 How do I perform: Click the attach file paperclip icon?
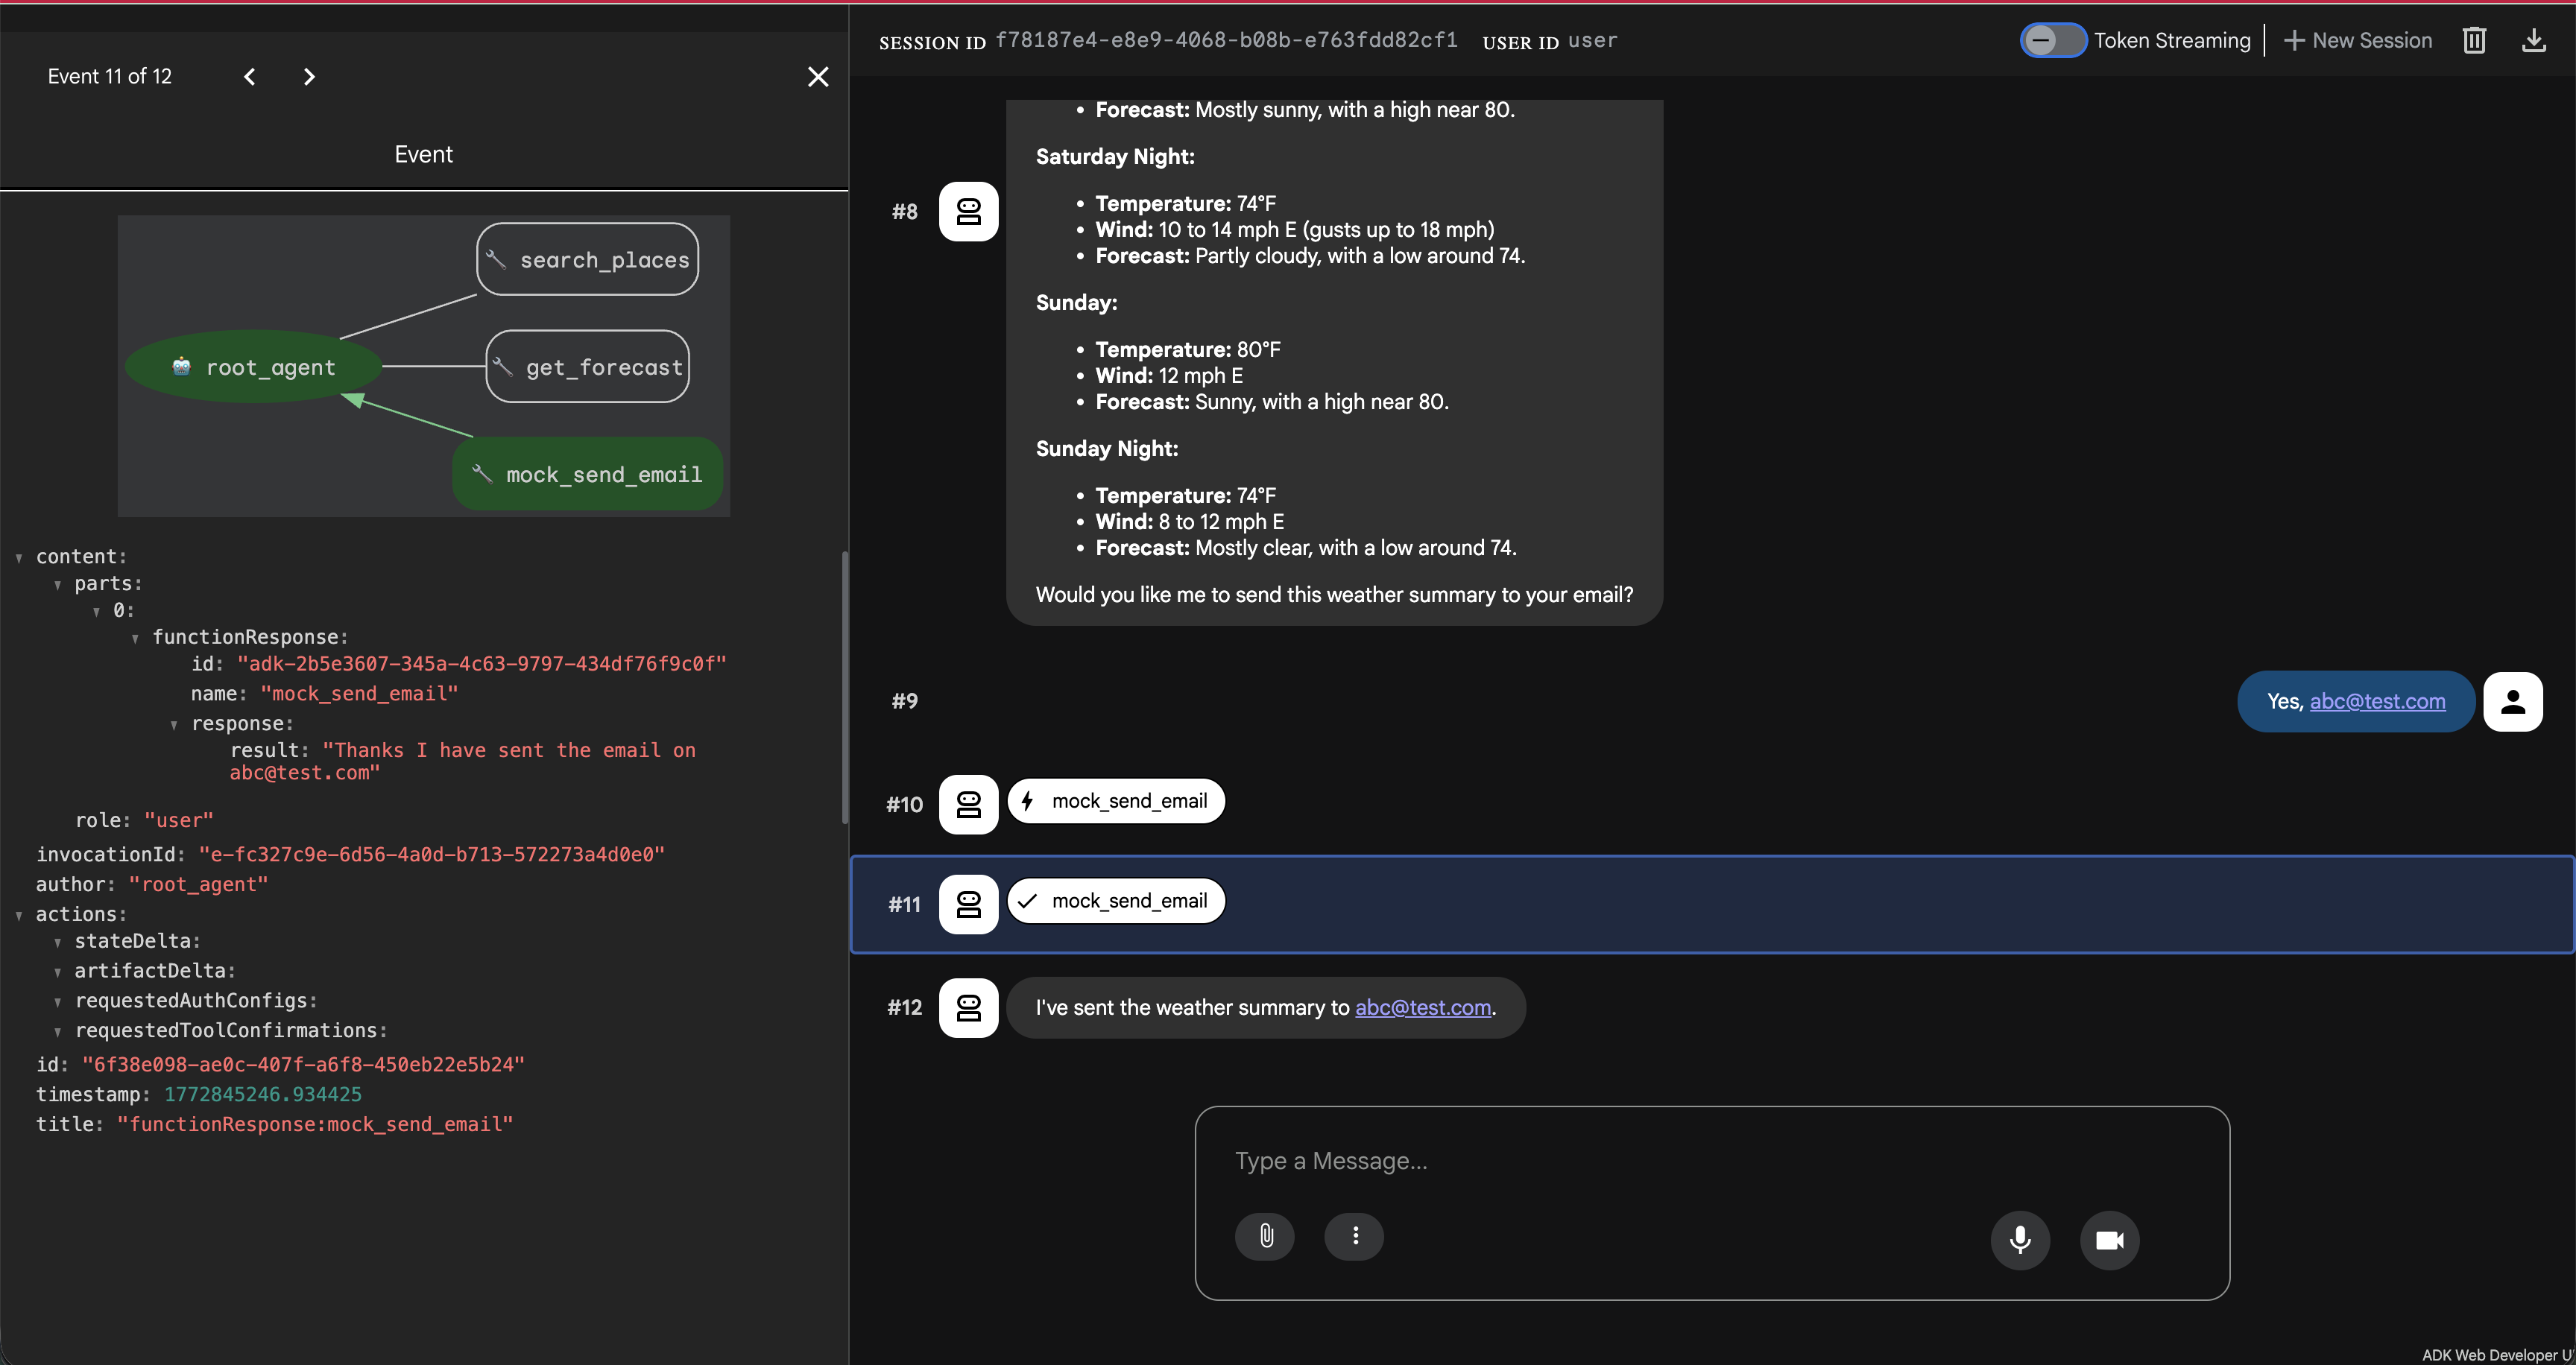[x=1265, y=1236]
